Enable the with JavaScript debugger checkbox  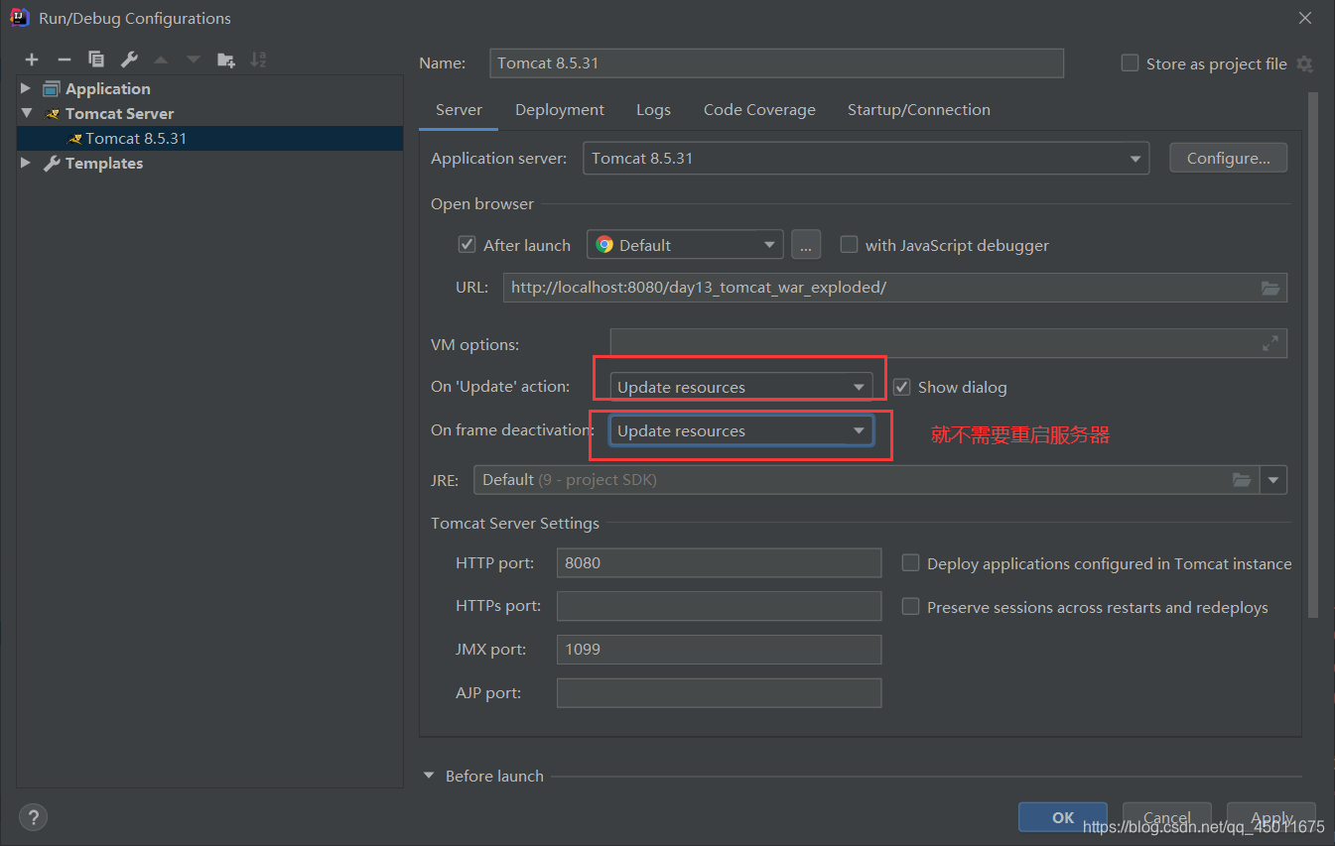(x=849, y=244)
